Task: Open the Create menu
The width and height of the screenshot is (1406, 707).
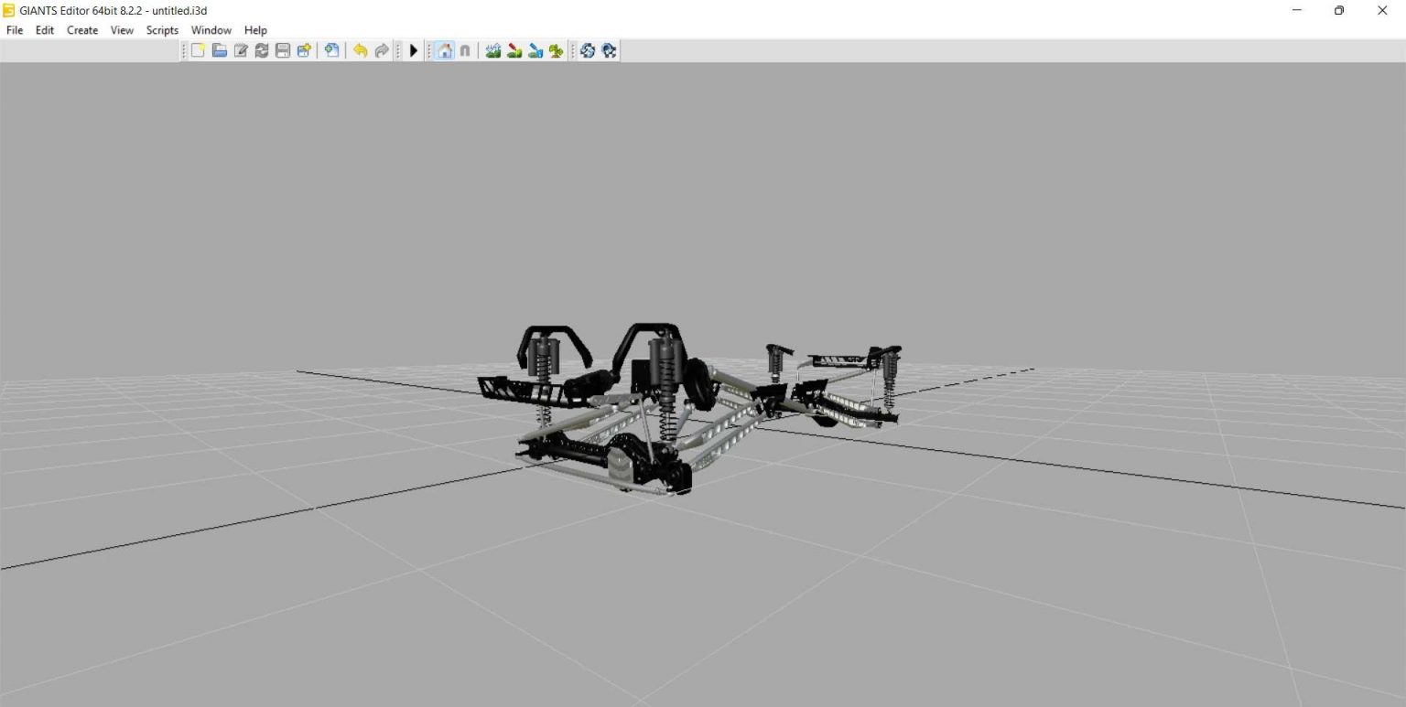Action: pyautogui.click(x=81, y=30)
